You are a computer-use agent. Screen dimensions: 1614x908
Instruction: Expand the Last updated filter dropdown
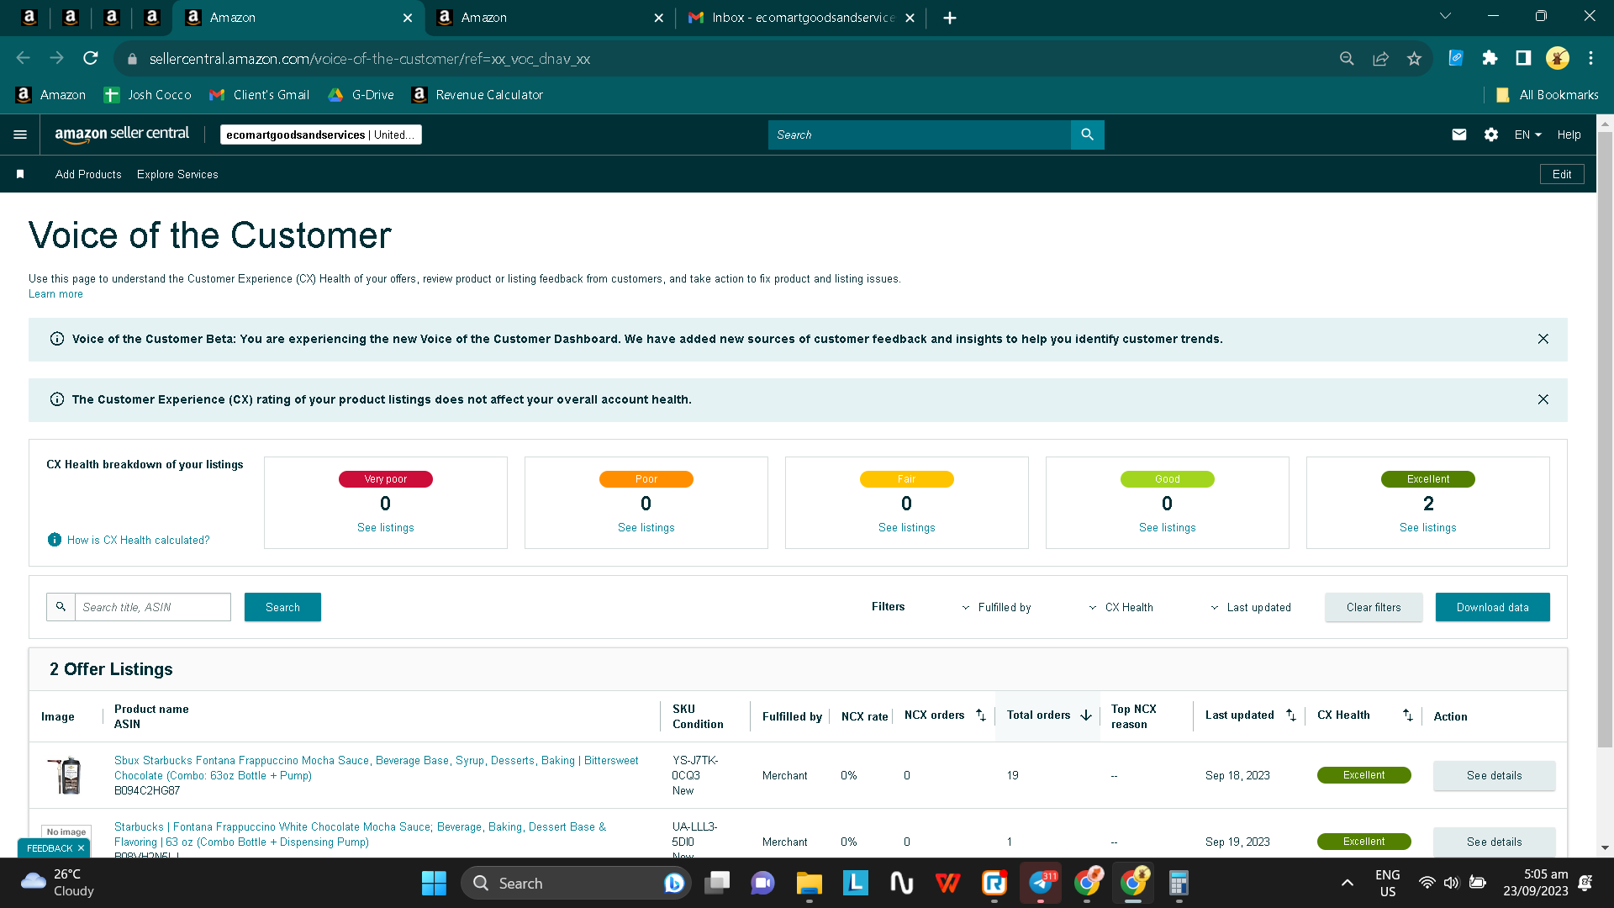point(1250,607)
